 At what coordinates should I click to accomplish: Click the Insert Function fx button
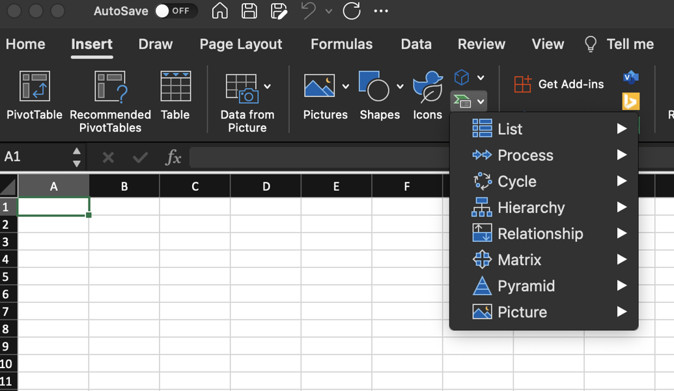pyautogui.click(x=173, y=156)
